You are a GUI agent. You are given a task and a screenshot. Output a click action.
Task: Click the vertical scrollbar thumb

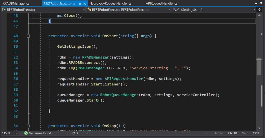(259, 67)
